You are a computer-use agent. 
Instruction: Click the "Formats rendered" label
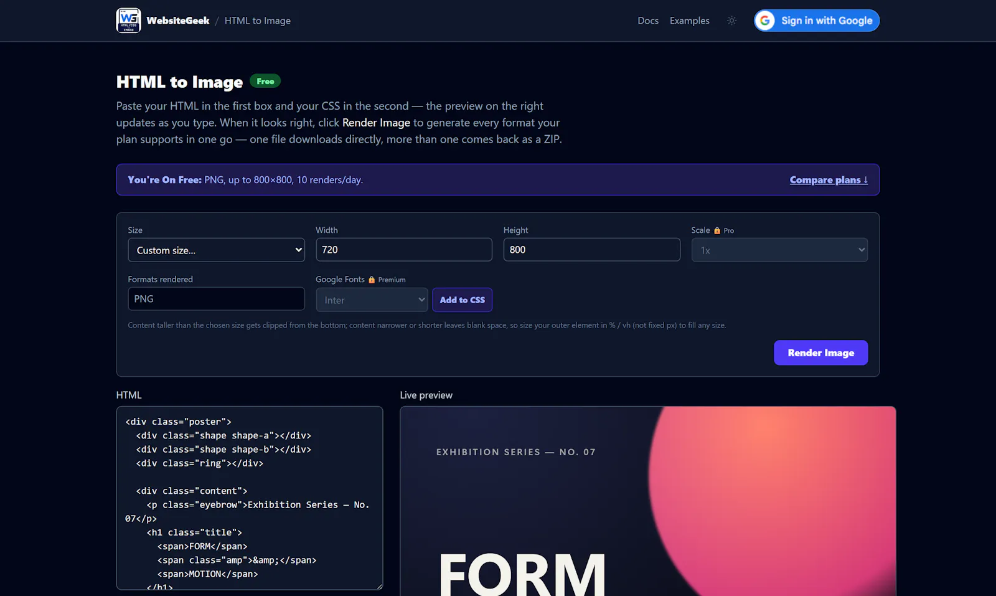point(161,279)
